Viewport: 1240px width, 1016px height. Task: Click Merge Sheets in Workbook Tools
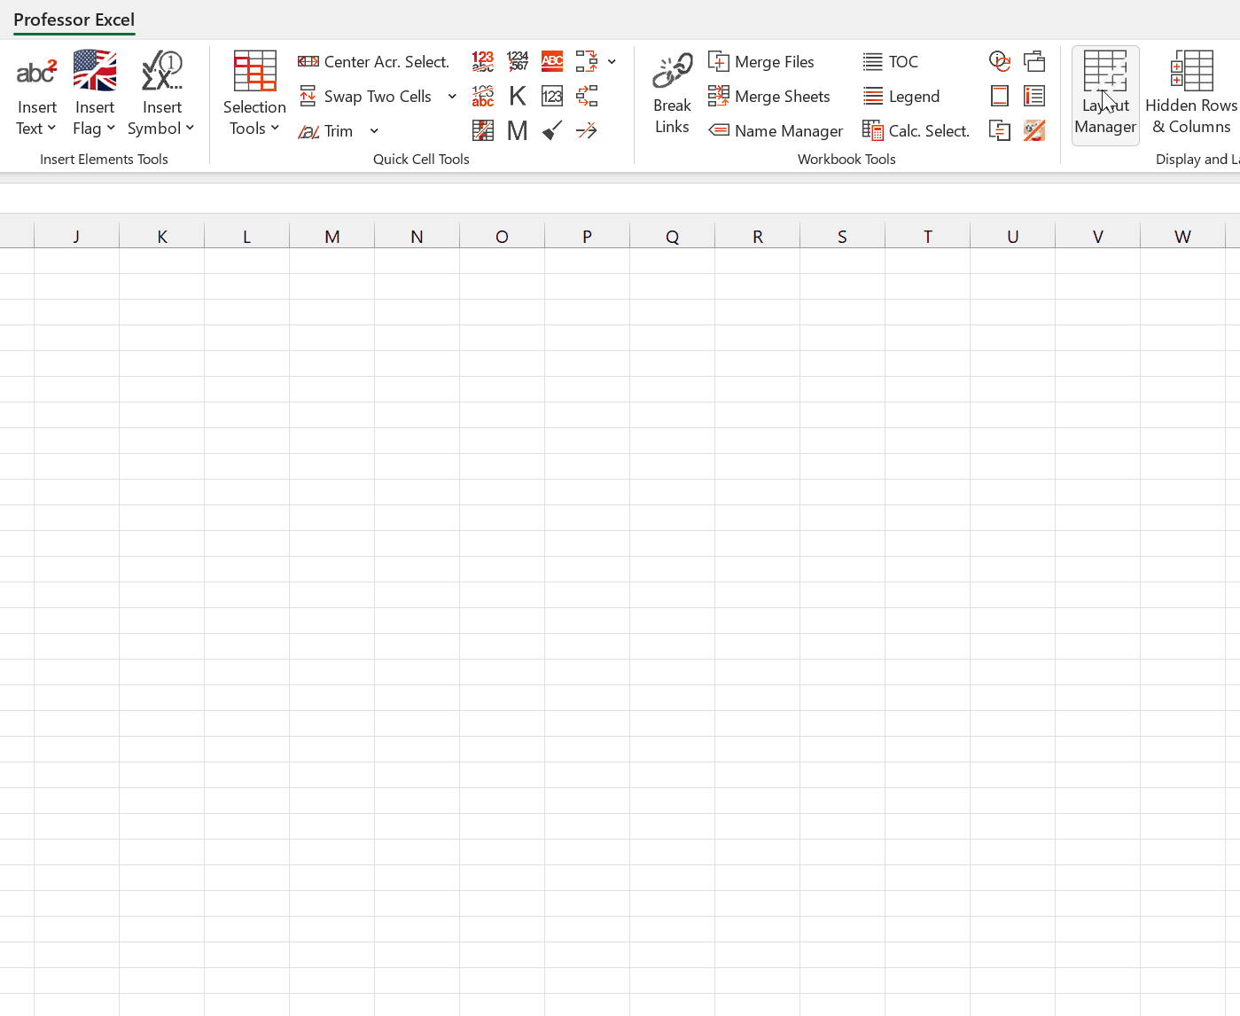770,96
